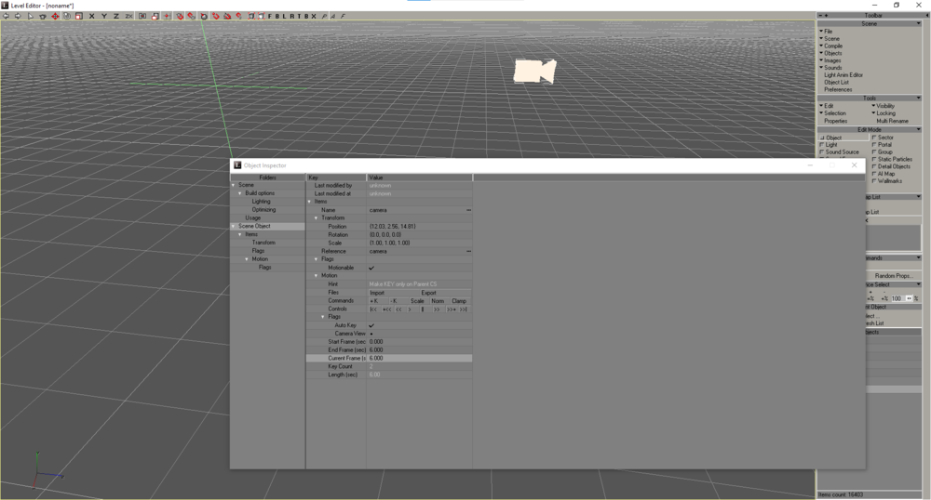Click the redo arrow toolbar icon
The width and height of the screenshot is (931, 500).
point(18,16)
